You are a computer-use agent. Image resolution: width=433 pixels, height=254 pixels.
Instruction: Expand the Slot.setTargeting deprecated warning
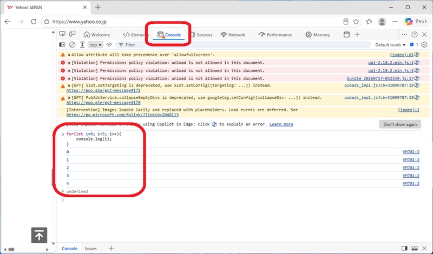(69, 85)
